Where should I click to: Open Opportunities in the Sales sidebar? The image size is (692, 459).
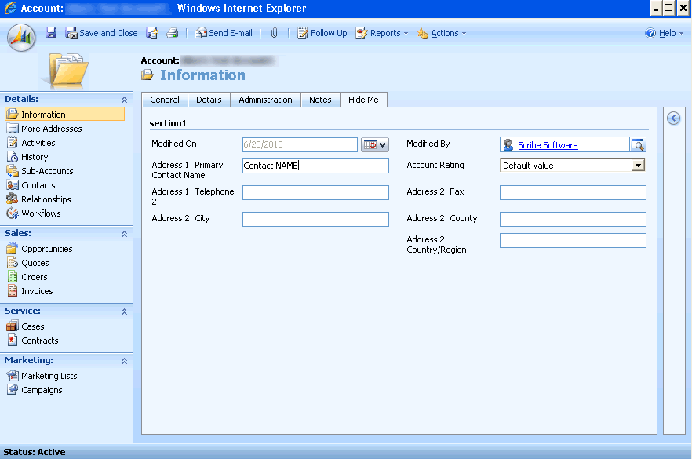[x=46, y=249]
